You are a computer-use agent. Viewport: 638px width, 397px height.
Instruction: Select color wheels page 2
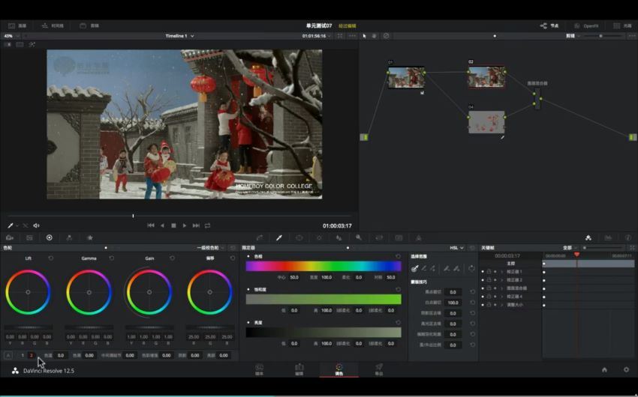[32, 355]
